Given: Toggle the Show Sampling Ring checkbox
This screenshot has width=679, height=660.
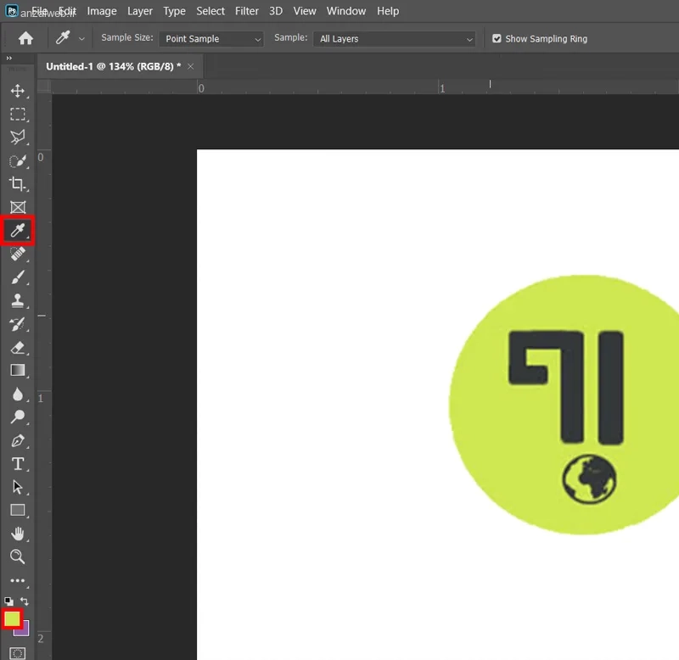Looking at the screenshot, I should [497, 38].
